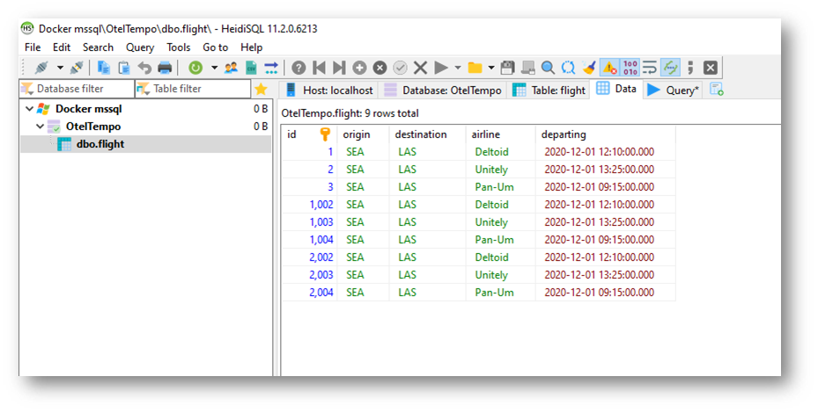
Task: Sort by the airline column header
Action: [500, 134]
